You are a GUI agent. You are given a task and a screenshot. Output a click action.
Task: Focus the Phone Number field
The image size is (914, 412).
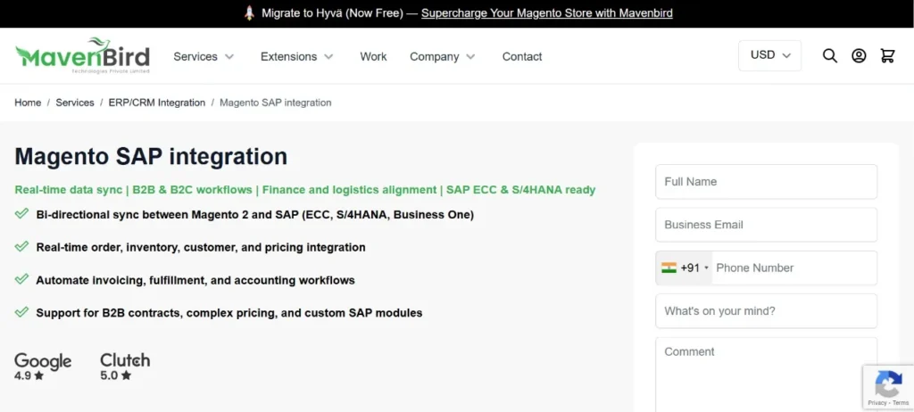[x=794, y=268]
